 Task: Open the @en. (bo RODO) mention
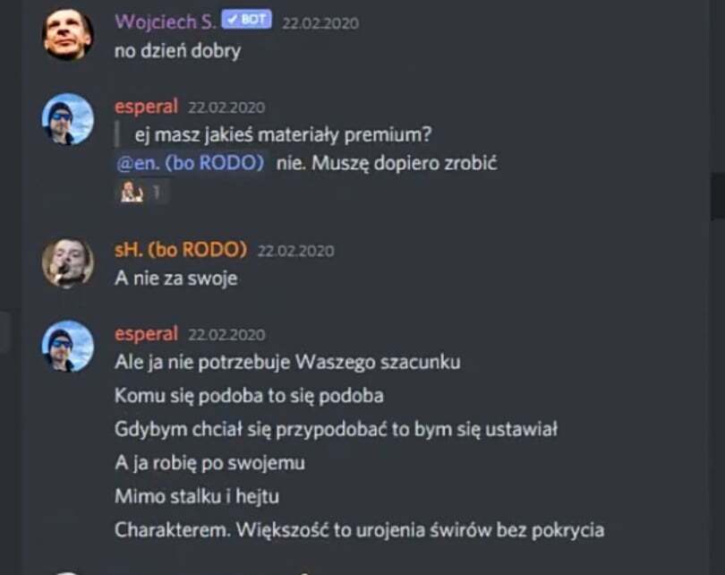(x=191, y=163)
